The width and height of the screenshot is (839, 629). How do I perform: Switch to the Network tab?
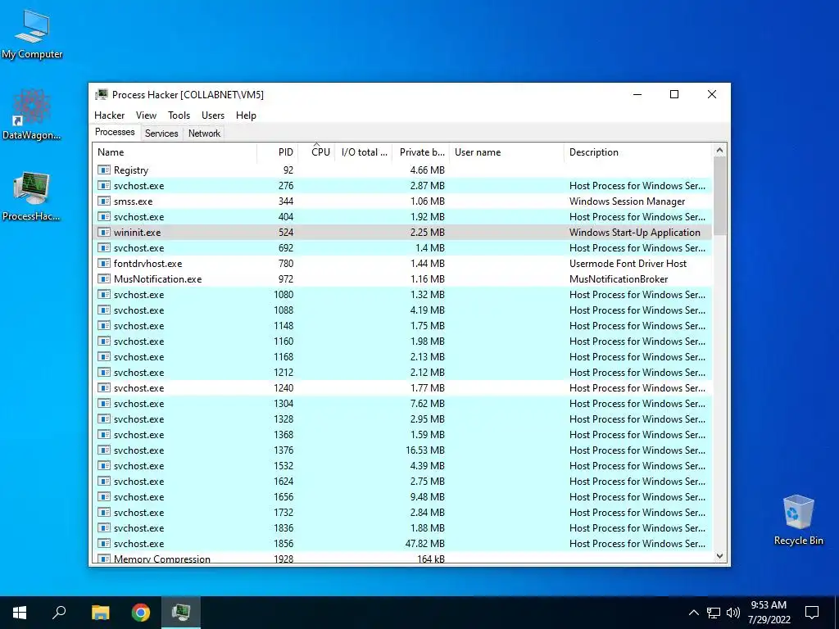[204, 133]
